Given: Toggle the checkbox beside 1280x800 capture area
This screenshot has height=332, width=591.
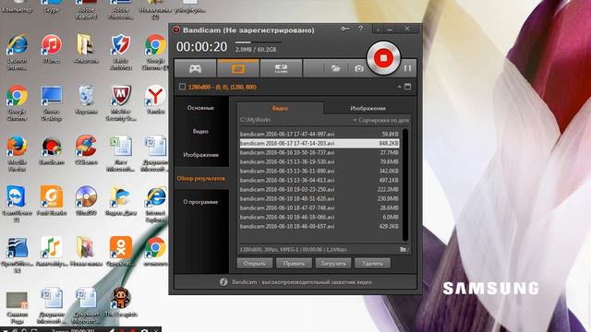Looking at the screenshot, I should pyautogui.click(x=183, y=87).
